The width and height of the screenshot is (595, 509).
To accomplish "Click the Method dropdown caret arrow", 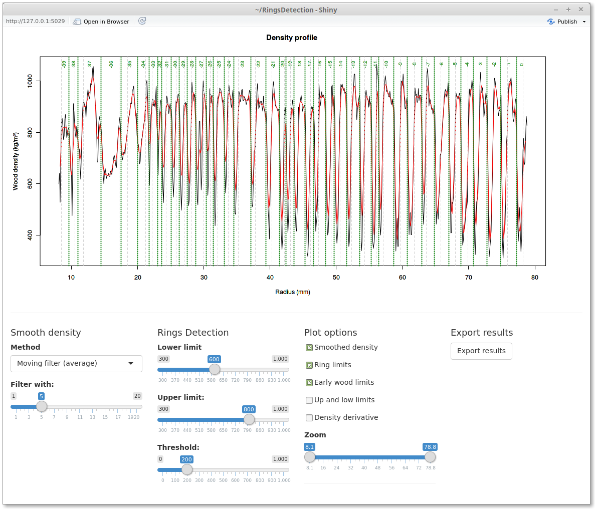I will 131,363.
